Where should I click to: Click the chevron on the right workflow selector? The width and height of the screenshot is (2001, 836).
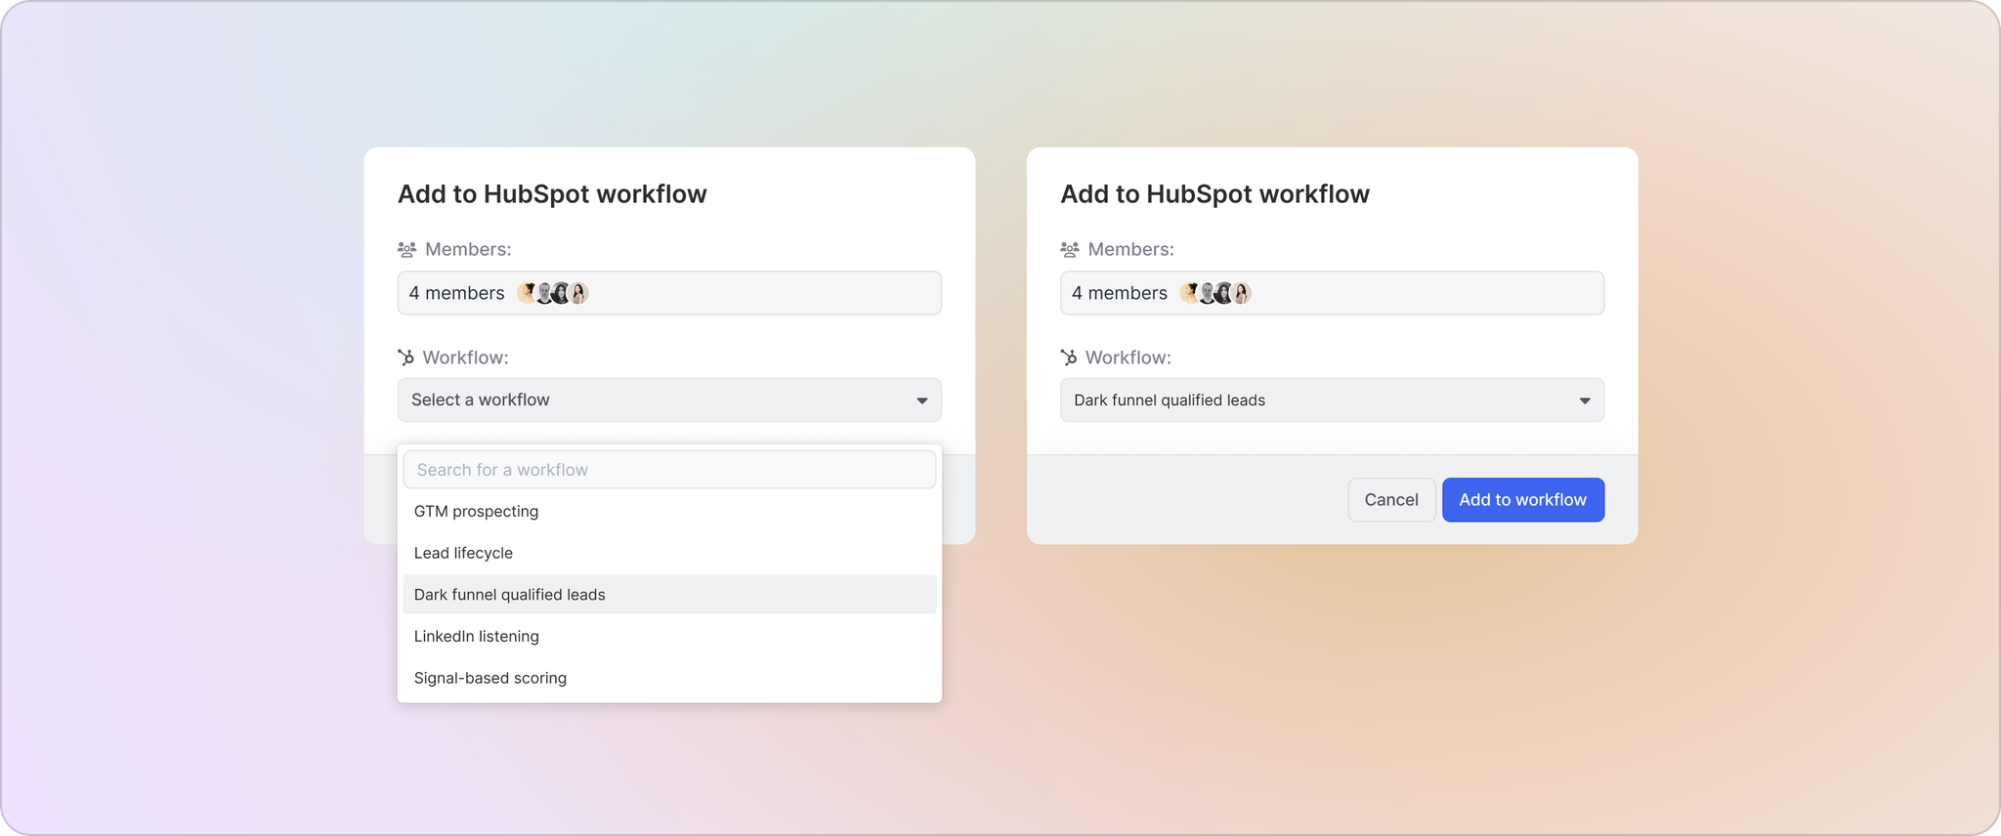(1585, 399)
